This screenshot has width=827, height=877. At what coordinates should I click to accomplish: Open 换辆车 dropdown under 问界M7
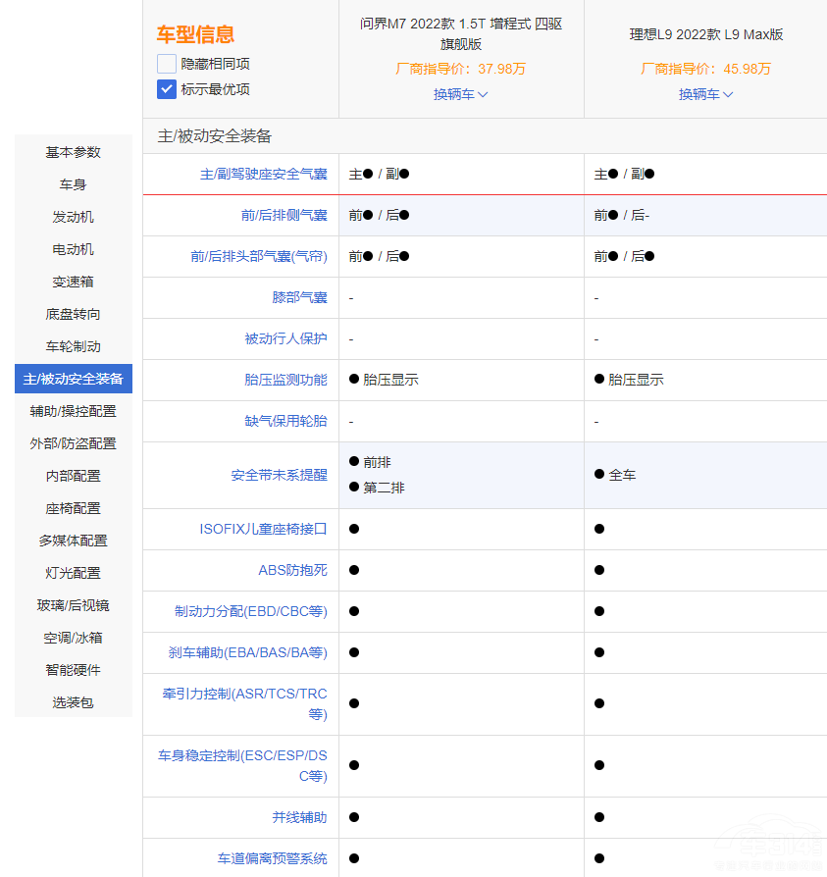coord(461,94)
